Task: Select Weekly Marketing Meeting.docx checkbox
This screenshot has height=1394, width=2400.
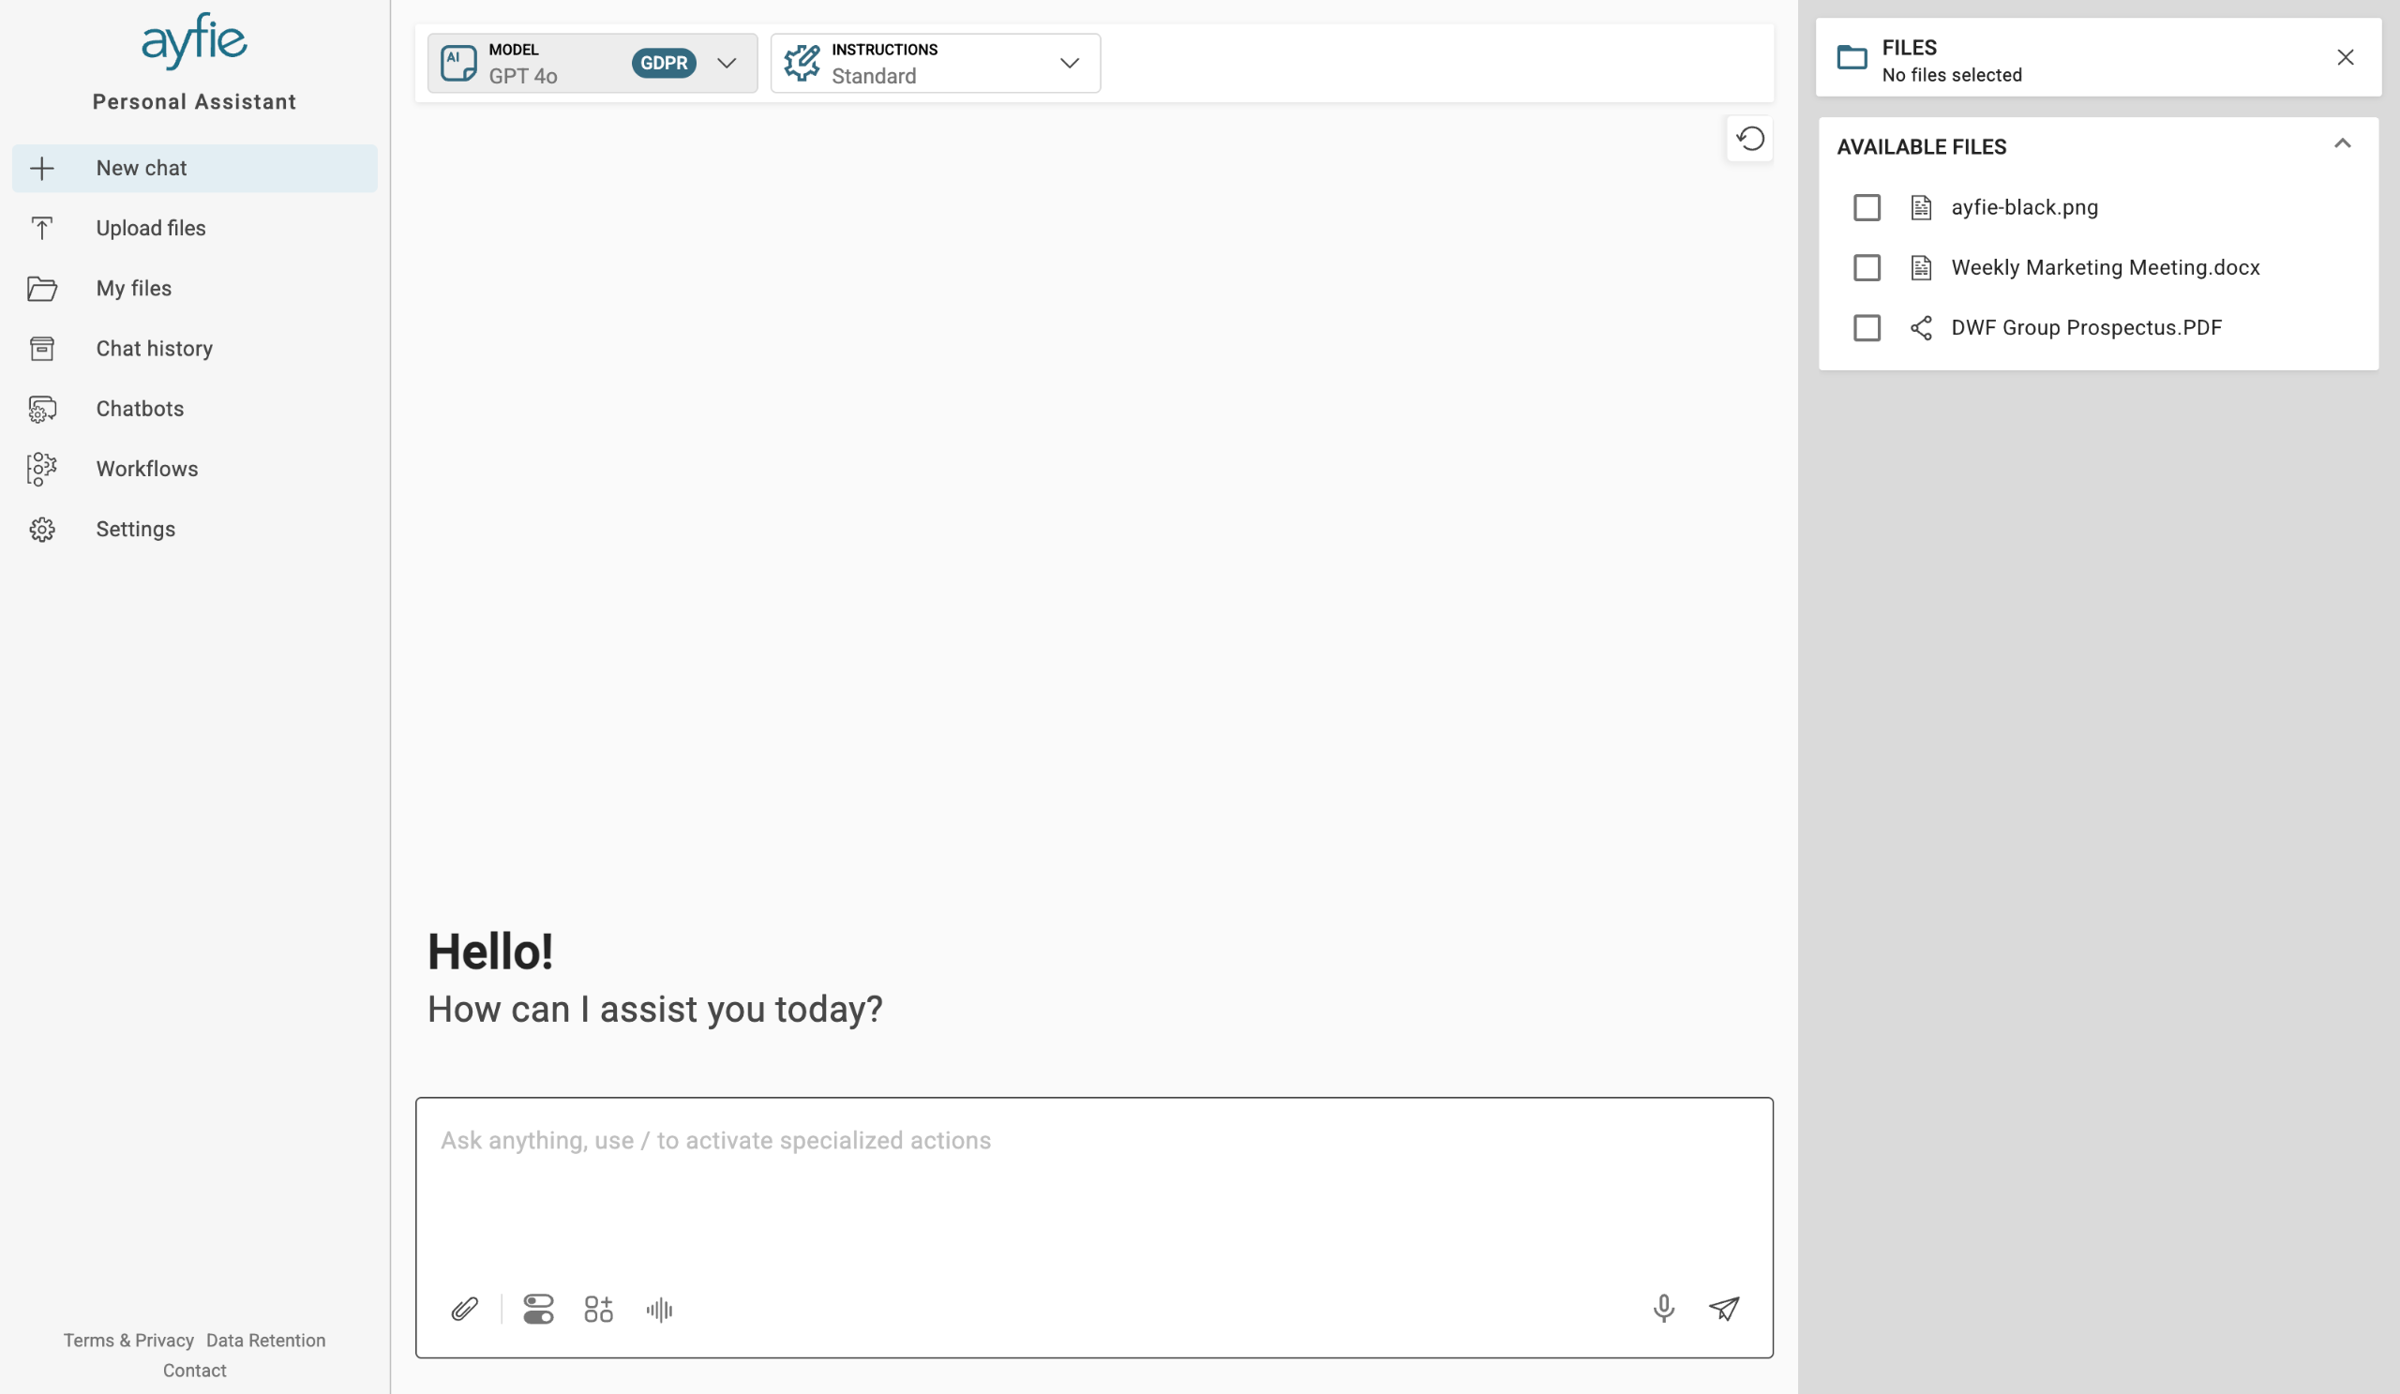Action: coord(1867,267)
